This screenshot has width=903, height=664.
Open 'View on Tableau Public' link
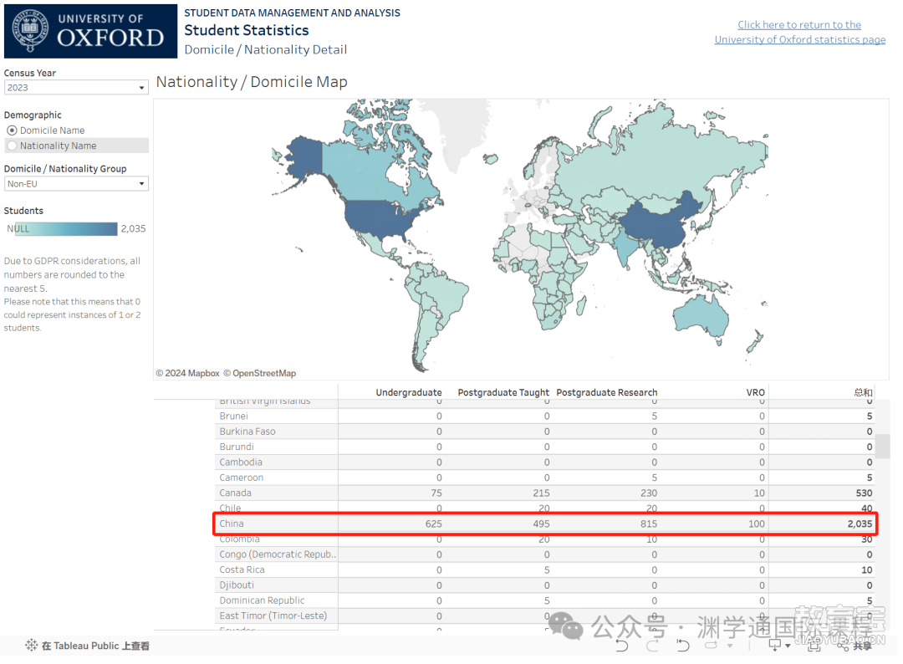(x=95, y=646)
